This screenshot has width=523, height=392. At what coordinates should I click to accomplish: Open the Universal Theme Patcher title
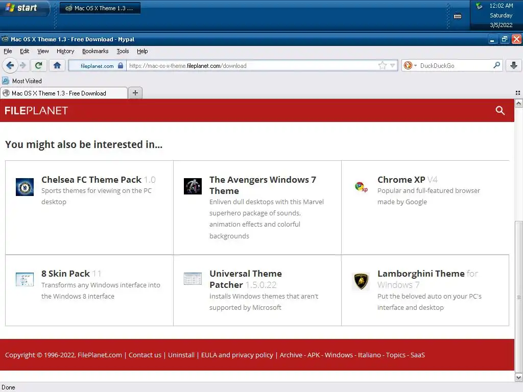(x=246, y=279)
